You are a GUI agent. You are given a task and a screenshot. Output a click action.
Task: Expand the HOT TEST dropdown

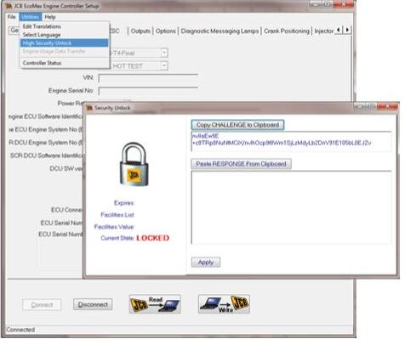click(x=164, y=66)
